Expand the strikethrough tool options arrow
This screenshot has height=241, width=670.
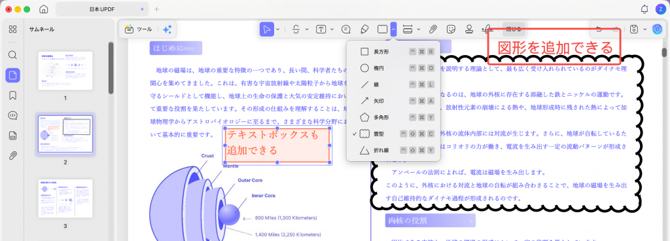[x=307, y=29]
